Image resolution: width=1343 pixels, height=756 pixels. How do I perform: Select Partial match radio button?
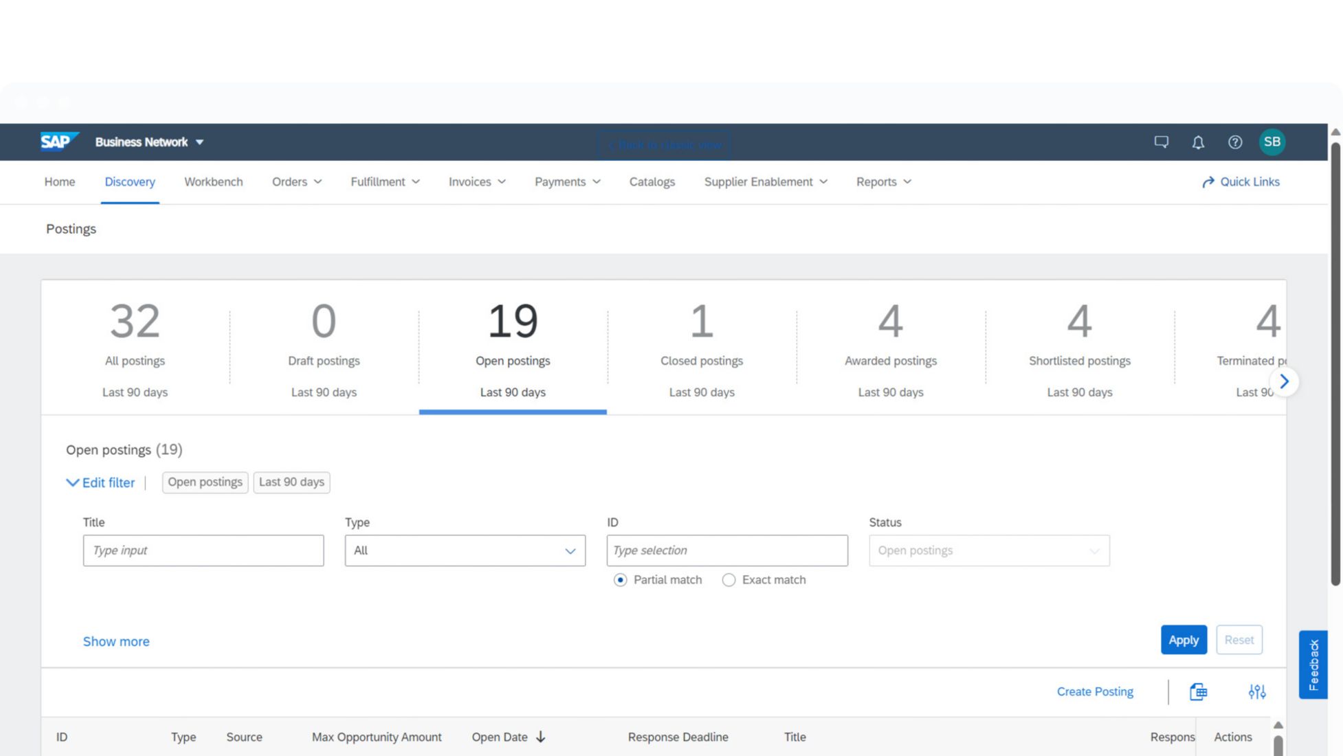(621, 580)
